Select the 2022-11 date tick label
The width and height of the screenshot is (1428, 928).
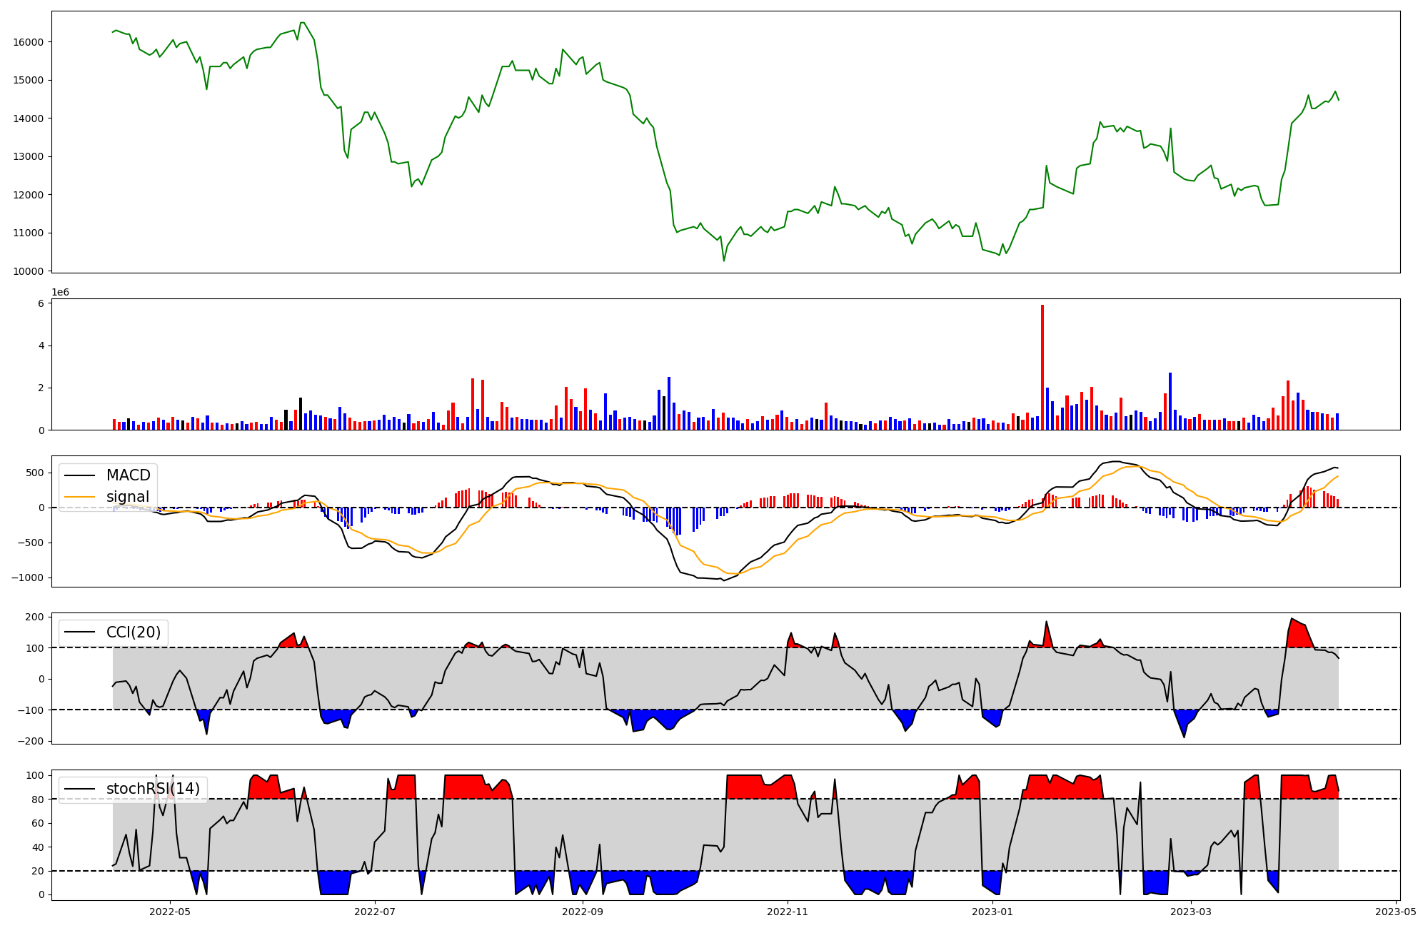point(788,912)
